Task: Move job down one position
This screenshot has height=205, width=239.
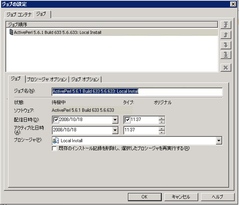Action: pyautogui.click(x=226, y=45)
